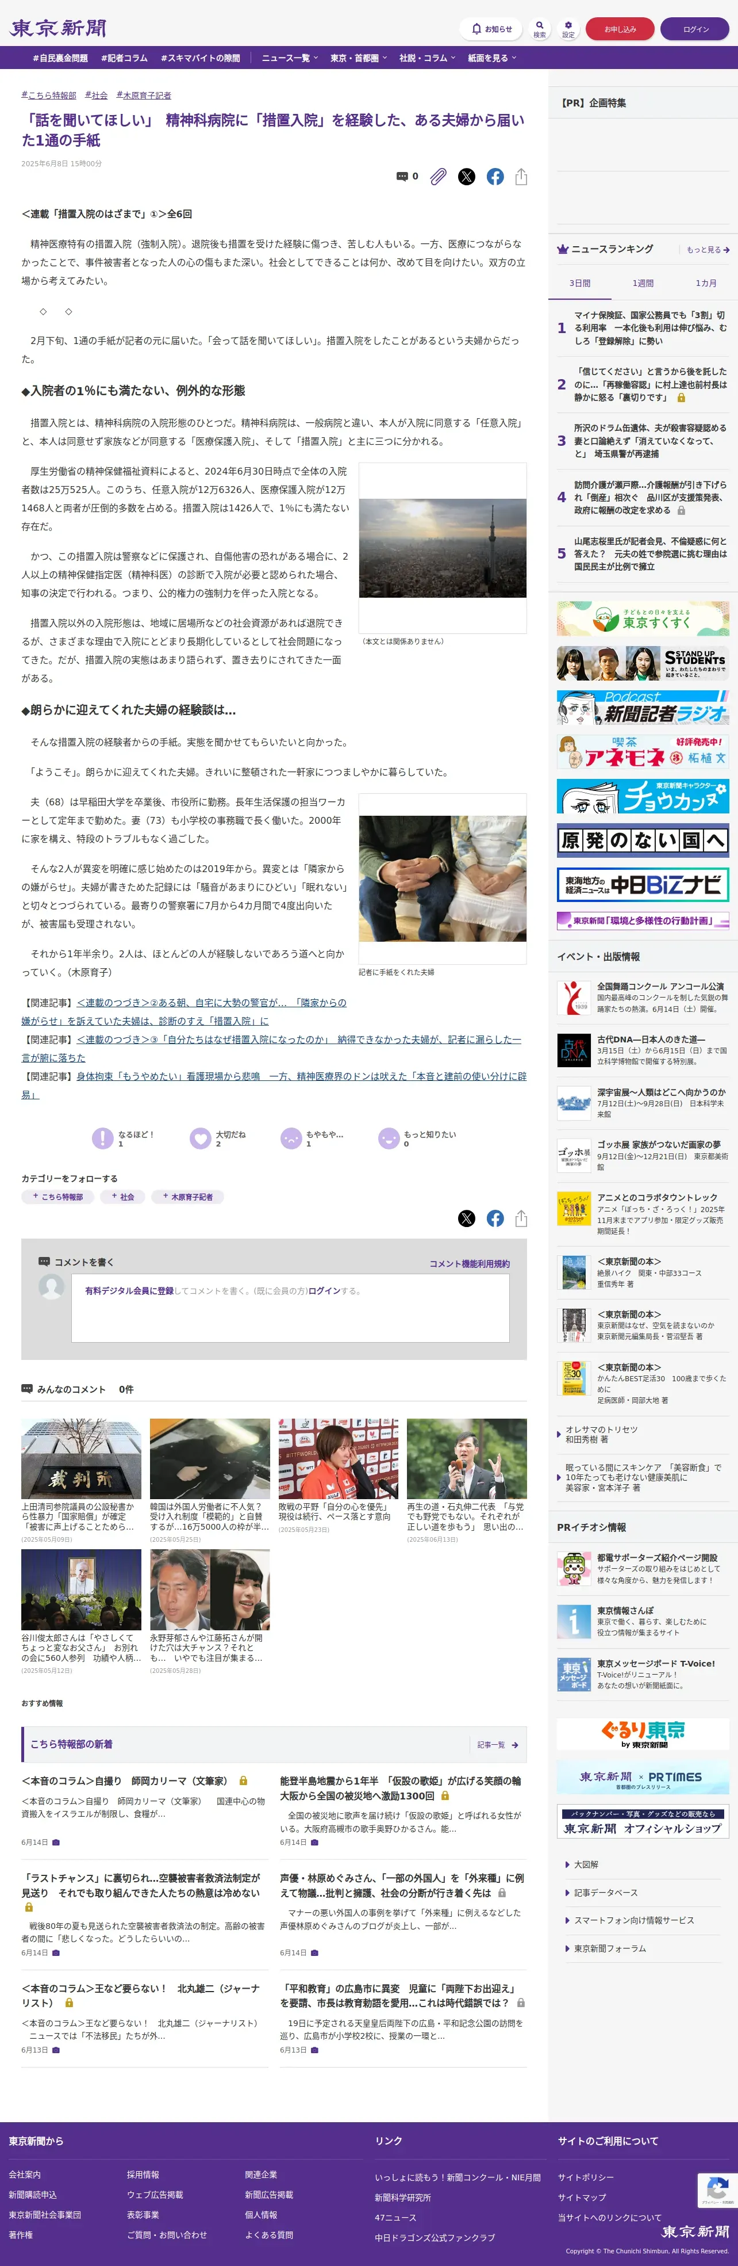The image size is (738, 2266).
Task: Click the upload share icon under headline
Action: (521, 177)
